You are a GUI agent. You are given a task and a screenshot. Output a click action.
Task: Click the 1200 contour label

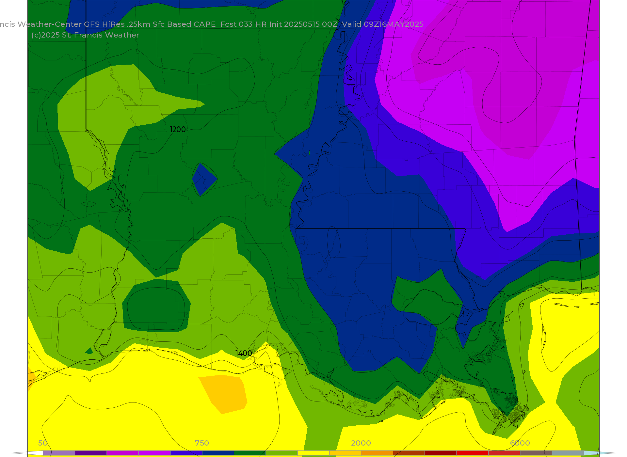click(x=178, y=130)
